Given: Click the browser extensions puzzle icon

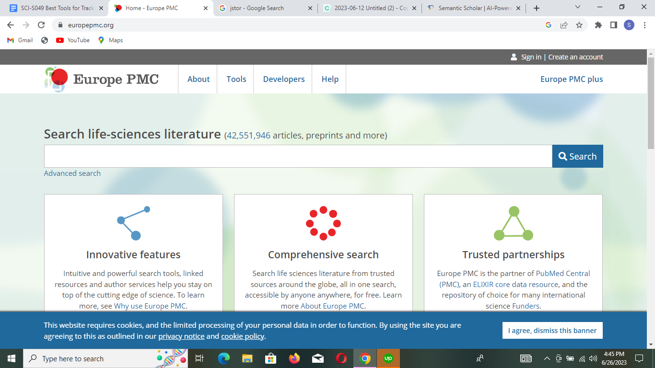Looking at the screenshot, I should pos(598,25).
